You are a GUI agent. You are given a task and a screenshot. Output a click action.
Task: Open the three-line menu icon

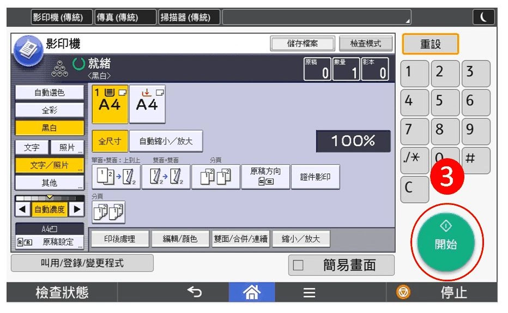pyautogui.click(x=309, y=293)
